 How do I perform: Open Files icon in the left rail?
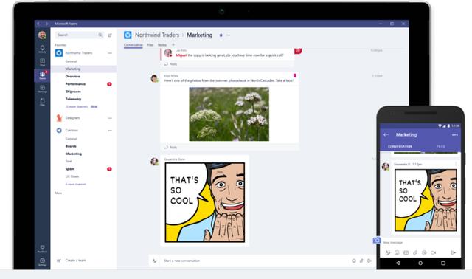pos(43,102)
